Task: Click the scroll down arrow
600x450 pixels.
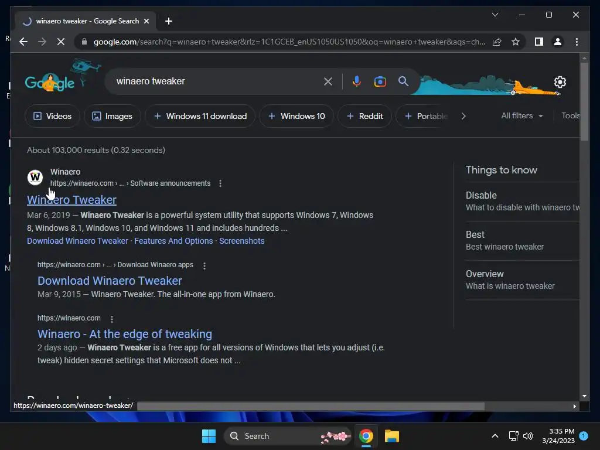Action: (584, 396)
